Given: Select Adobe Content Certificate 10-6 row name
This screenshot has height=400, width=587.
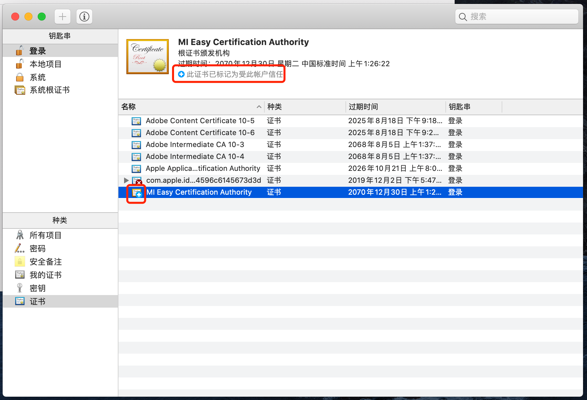Looking at the screenshot, I should (x=200, y=133).
